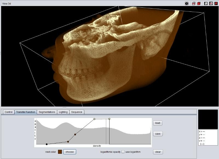Click the clear button
The width and height of the screenshot is (219, 159).
point(158,152)
